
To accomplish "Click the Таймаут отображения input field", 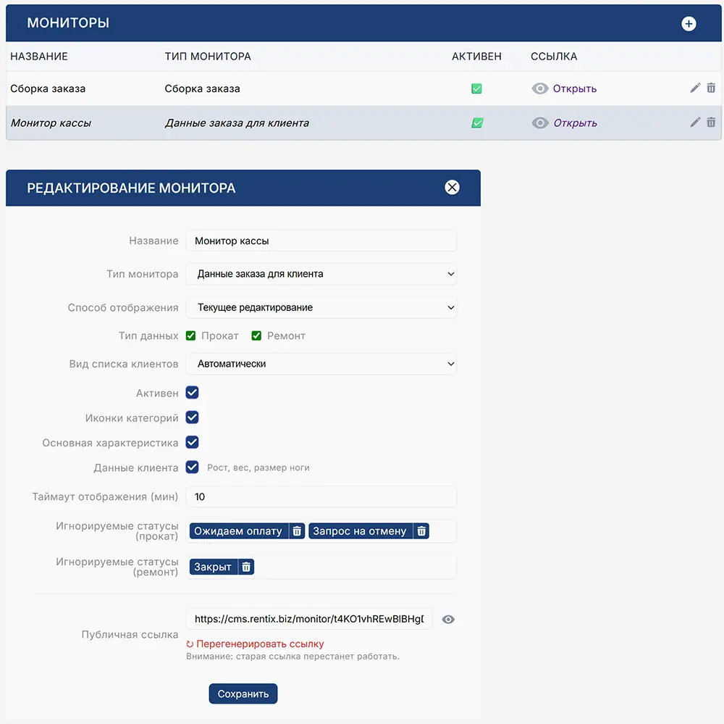I will point(321,497).
